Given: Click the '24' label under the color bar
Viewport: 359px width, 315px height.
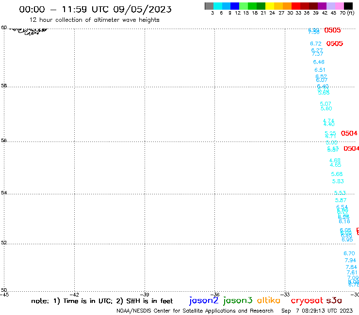Looking at the screenshot, I should pyautogui.click(x=272, y=13).
